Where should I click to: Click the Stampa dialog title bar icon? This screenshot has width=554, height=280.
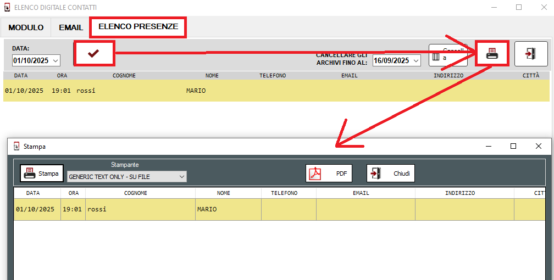coord(16,147)
